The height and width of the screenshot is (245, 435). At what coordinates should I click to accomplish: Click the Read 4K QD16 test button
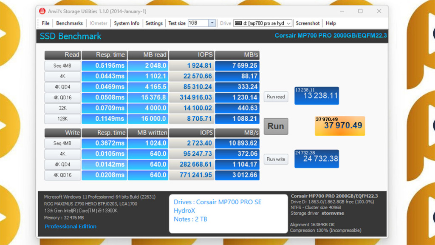pyautogui.click(x=62, y=97)
